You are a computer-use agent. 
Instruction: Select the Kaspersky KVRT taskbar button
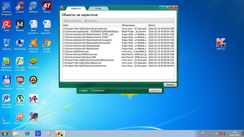point(60,133)
